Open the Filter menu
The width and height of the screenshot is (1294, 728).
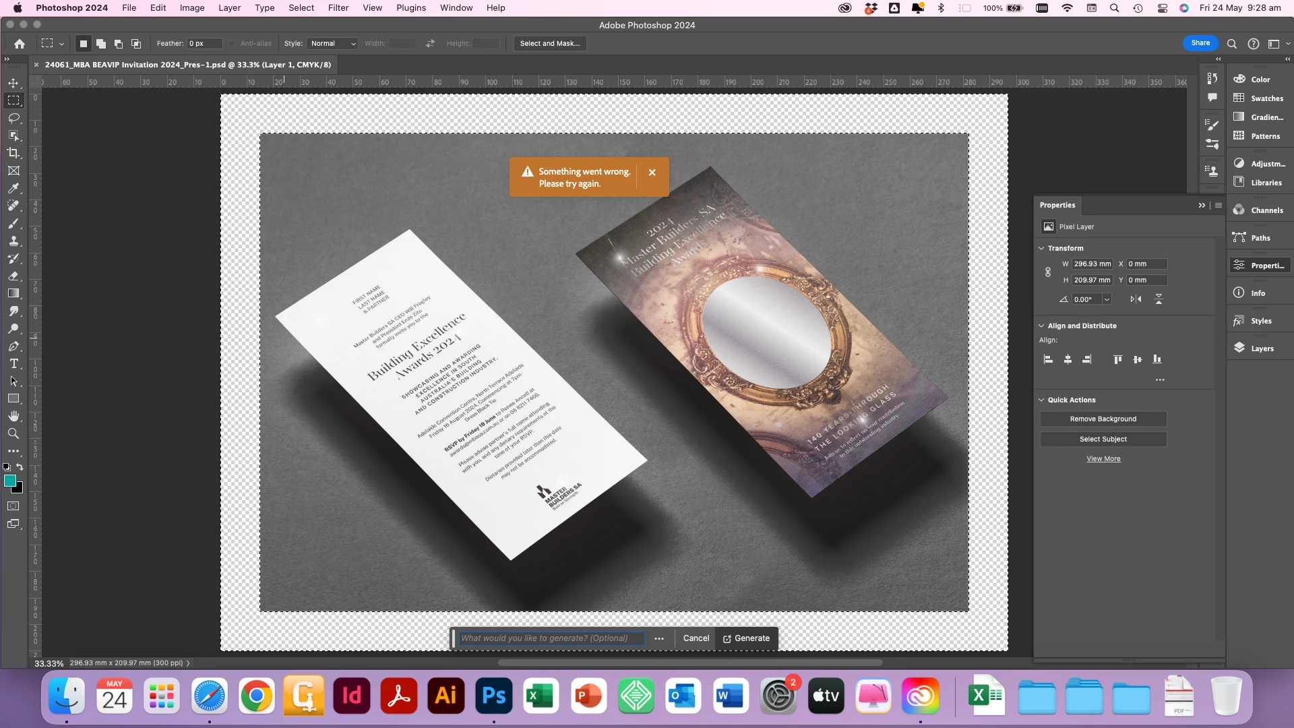click(x=338, y=8)
